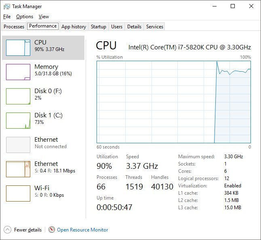This screenshot has width=261, height=240.
Task: Click the Intel(R) Core(TM) i7-5820K CPU name
Action: [x=189, y=47]
